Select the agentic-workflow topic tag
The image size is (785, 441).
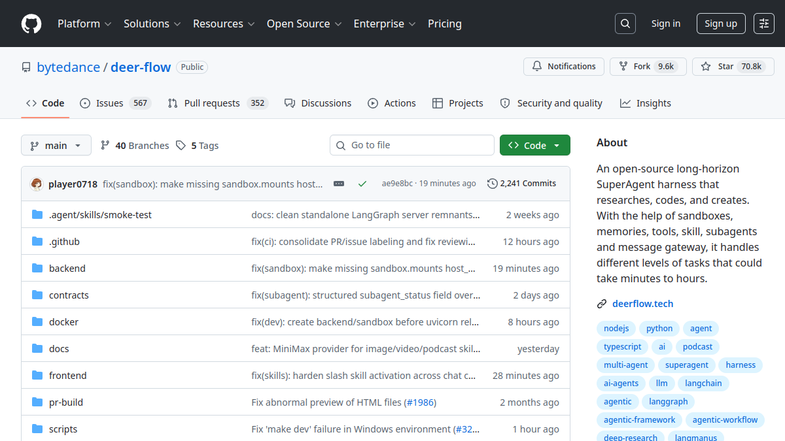click(725, 420)
